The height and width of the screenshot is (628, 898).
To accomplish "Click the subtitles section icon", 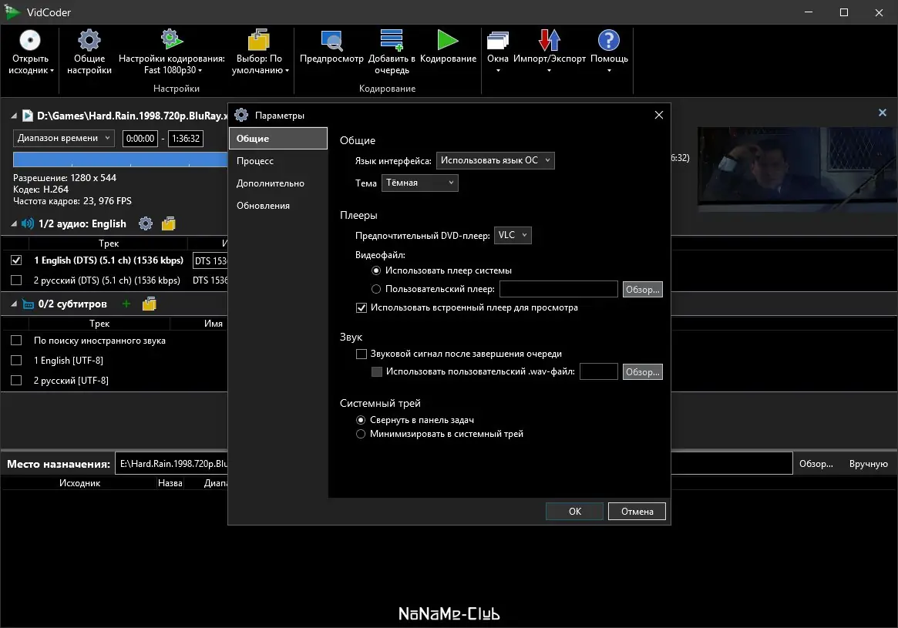I will pyautogui.click(x=28, y=304).
